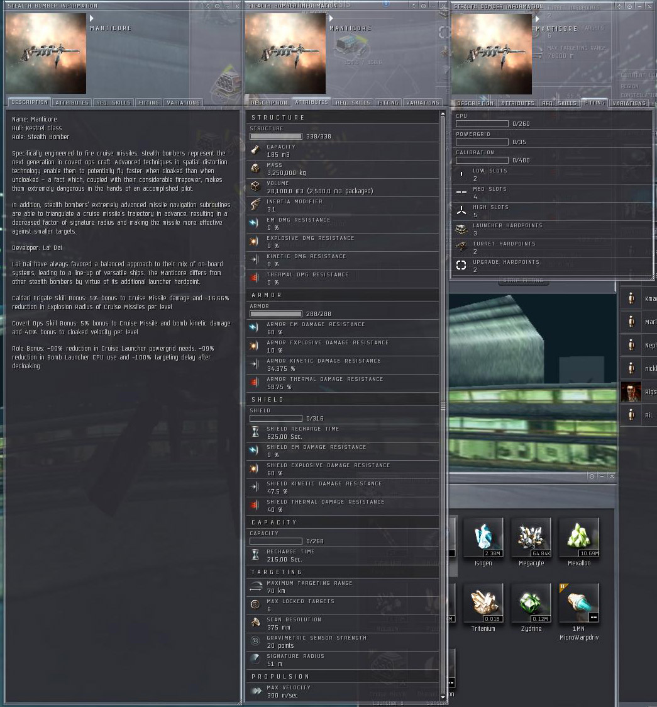
Task: Click the Armor Thermal Damage Resistance icon
Action: [255, 382]
